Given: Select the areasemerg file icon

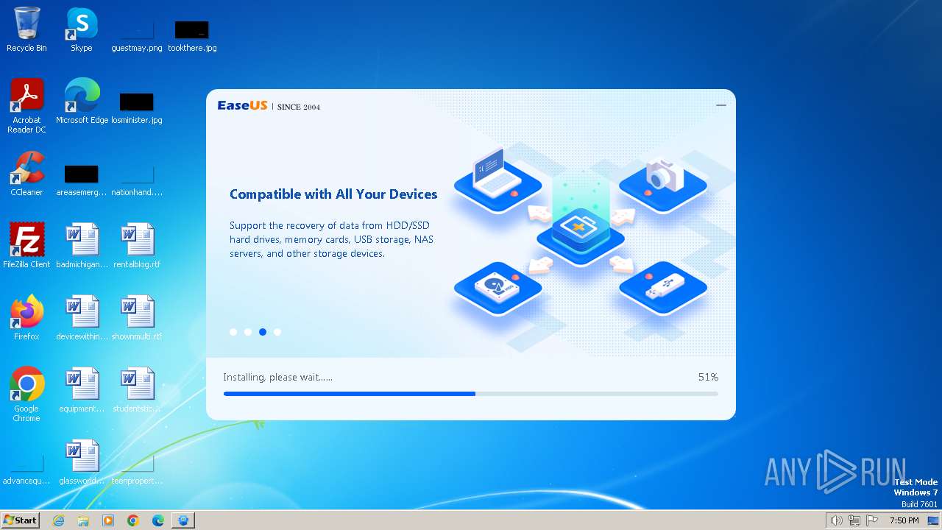Looking at the screenshot, I should 81,180.
